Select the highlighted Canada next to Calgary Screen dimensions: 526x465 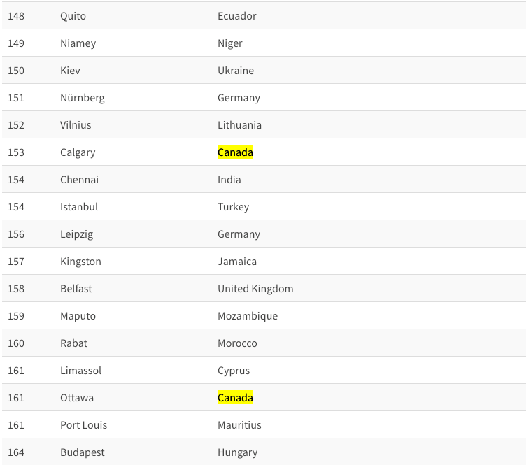235,152
